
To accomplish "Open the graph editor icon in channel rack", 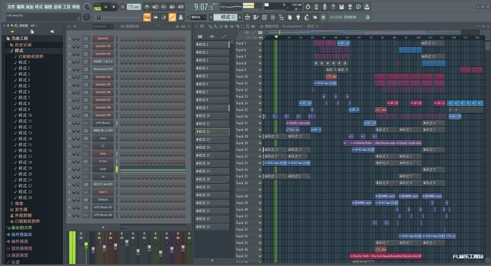I will click(x=177, y=26).
